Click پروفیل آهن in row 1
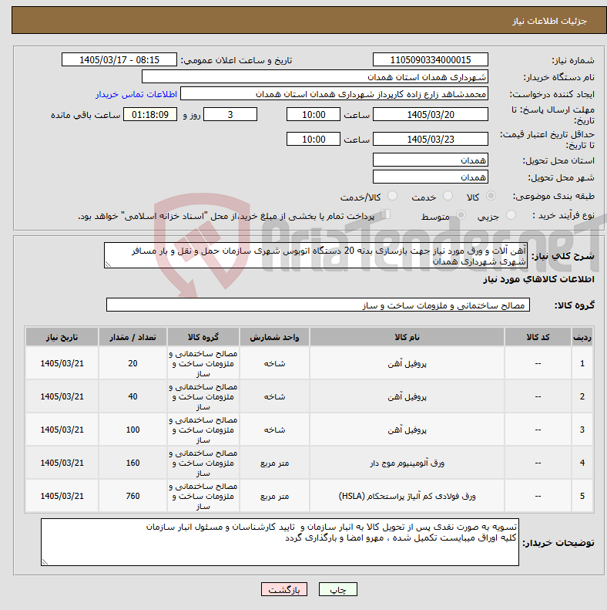This screenshot has height=610, width=607. tap(407, 363)
